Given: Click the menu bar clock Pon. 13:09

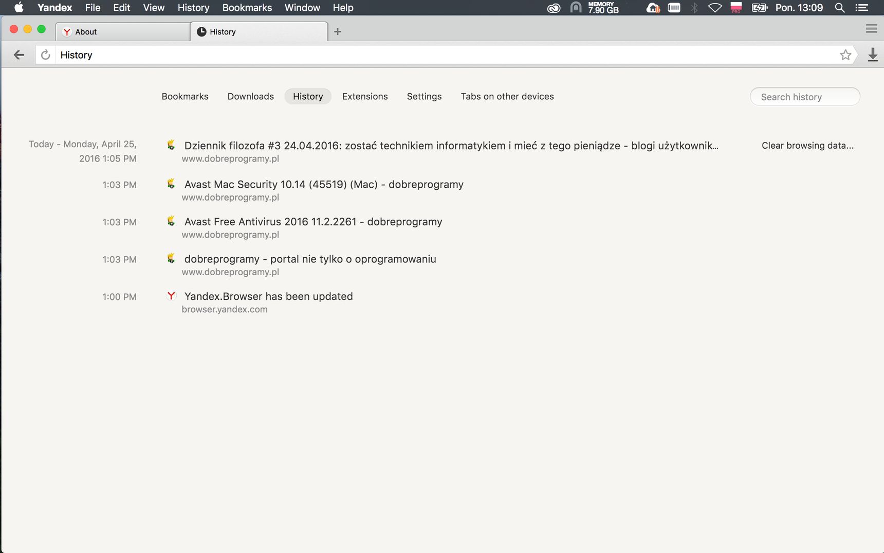Looking at the screenshot, I should click(799, 8).
